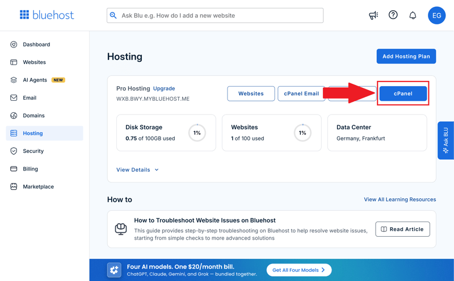Click the Bluehost grid logo icon
The height and width of the screenshot is (281, 454).
coord(24,15)
